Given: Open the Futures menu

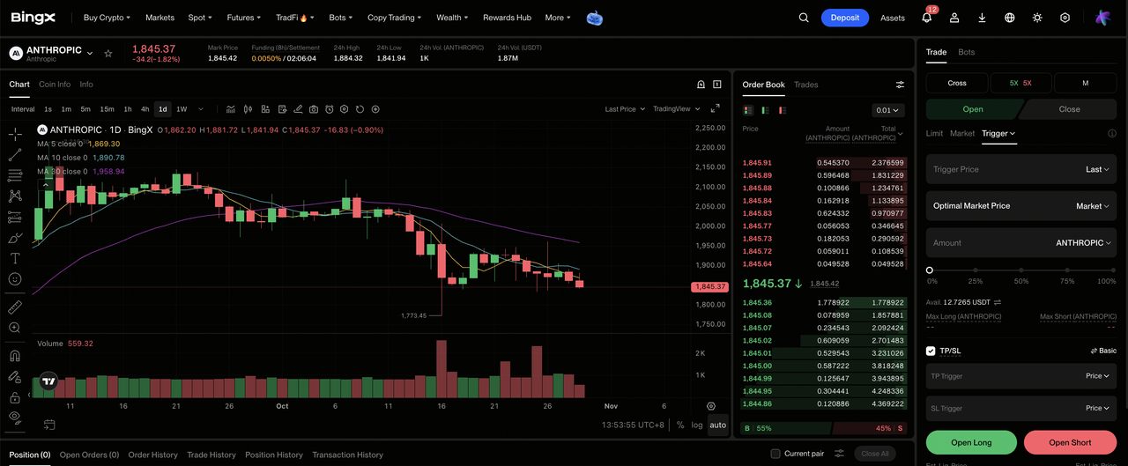Looking at the screenshot, I should [243, 18].
